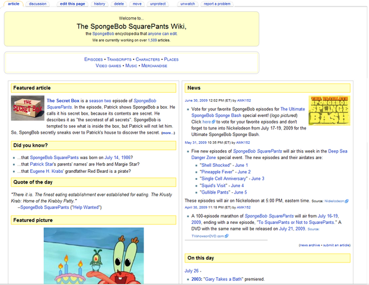Open the June 5 airdate link

(x=240, y=192)
